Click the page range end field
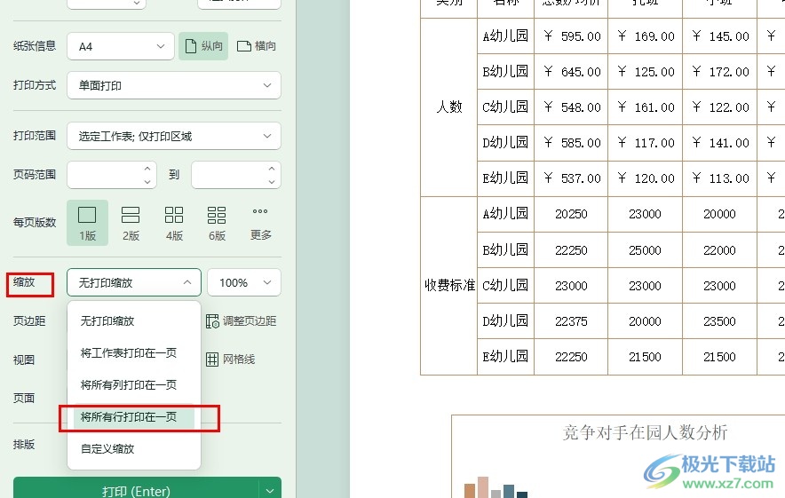The image size is (785, 498). 236,175
